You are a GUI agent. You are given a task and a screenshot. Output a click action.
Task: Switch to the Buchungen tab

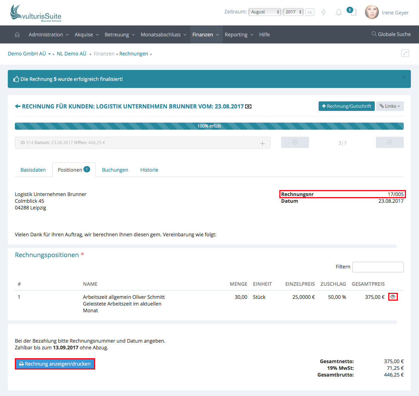click(115, 170)
